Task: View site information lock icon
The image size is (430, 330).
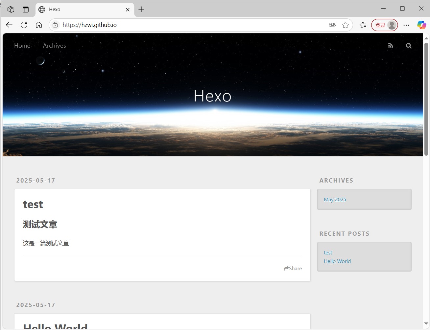Action: coord(55,25)
